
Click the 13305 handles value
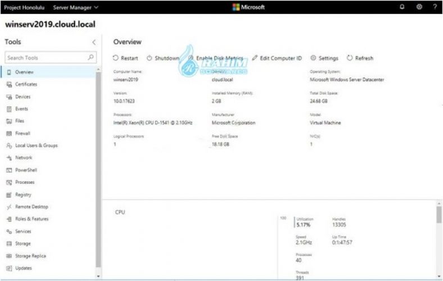click(x=339, y=225)
